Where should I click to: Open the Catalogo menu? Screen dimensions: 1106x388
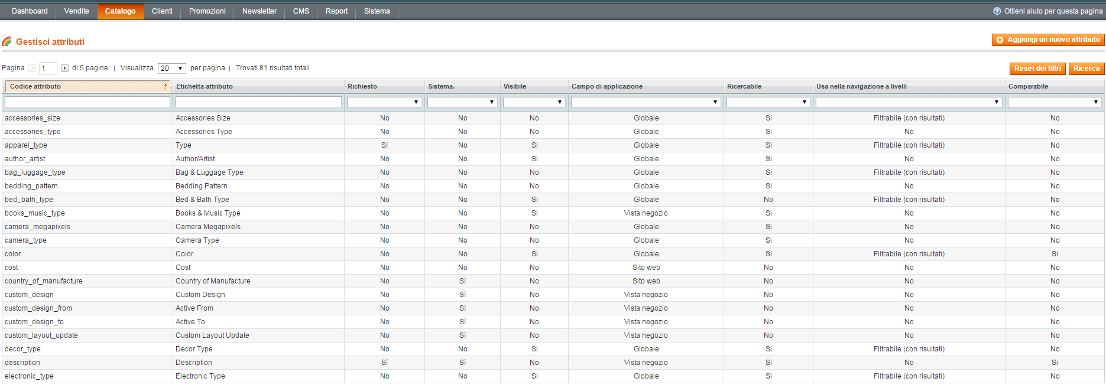pos(120,11)
